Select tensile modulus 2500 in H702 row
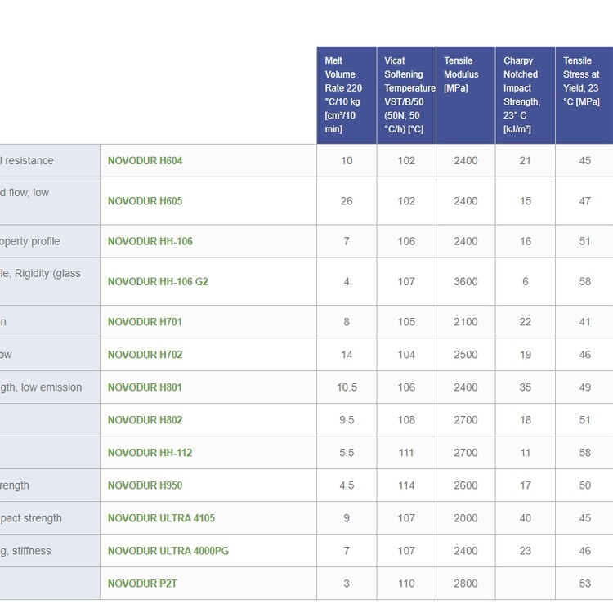Viewport: 613px width, 613px height. [x=466, y=355]
